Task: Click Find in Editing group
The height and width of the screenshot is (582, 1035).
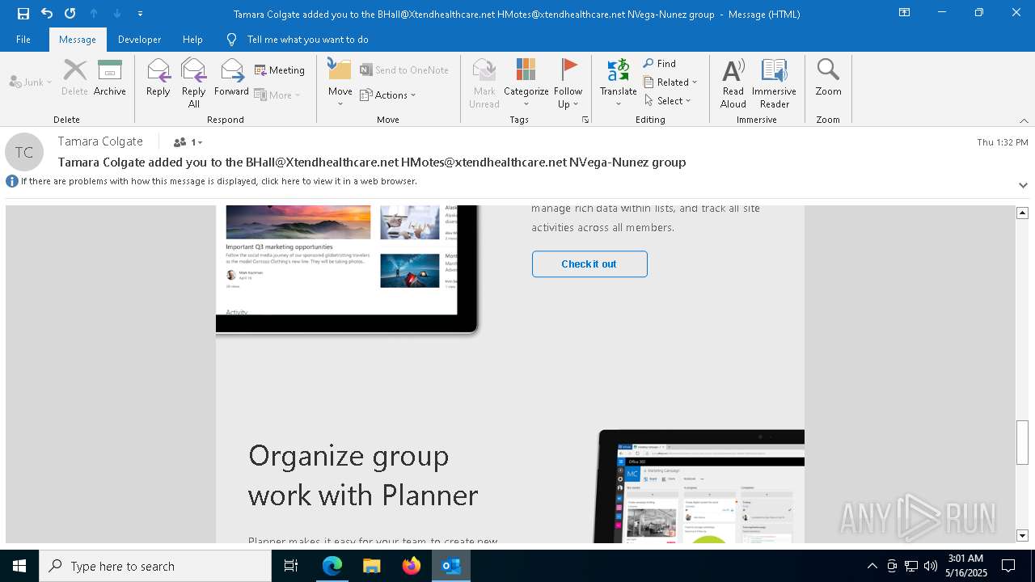Action: click(660, 63)
